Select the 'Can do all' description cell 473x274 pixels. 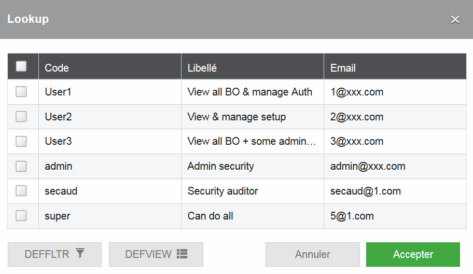[210, 216]
